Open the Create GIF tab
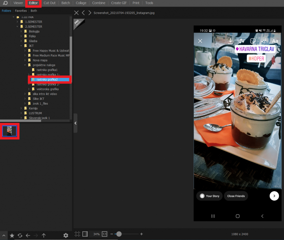 (x=119, y=3)
